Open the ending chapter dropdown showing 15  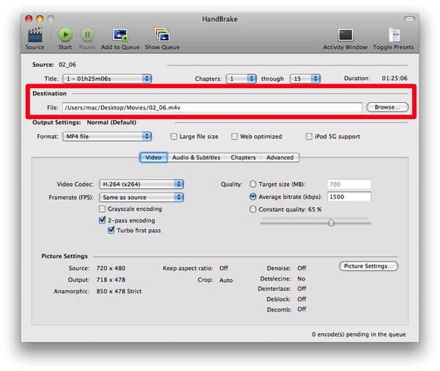[x=305, y=79]
